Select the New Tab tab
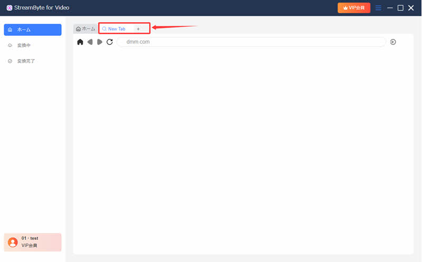The height and width of the screenshot is (262, 422). click(x=114, y=29)
